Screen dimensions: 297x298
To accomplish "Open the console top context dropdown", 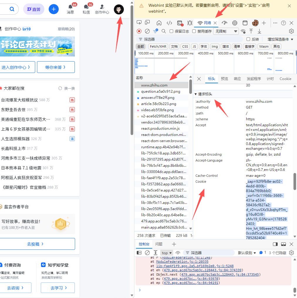I will coord(167,253).
